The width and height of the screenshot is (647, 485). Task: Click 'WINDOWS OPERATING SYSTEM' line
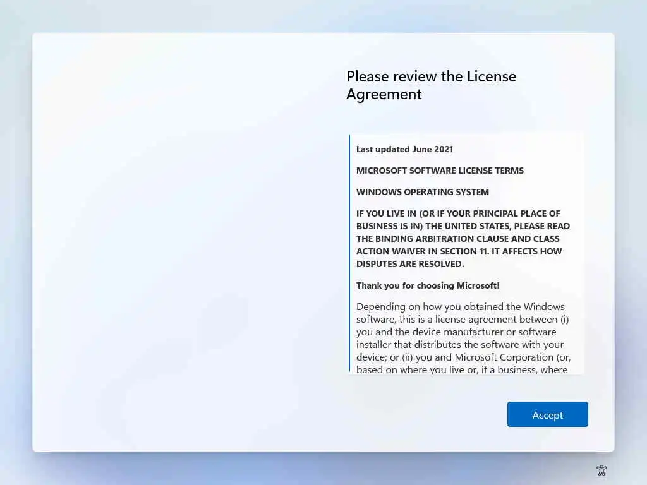pyautogui.click(x=423, y=192)
